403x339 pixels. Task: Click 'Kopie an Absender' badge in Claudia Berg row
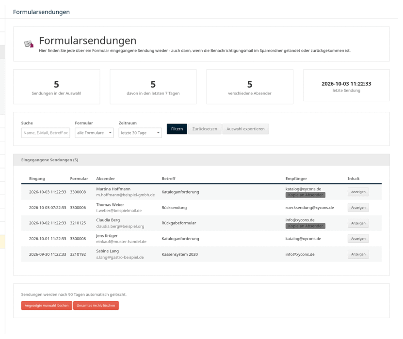(306, 226)
